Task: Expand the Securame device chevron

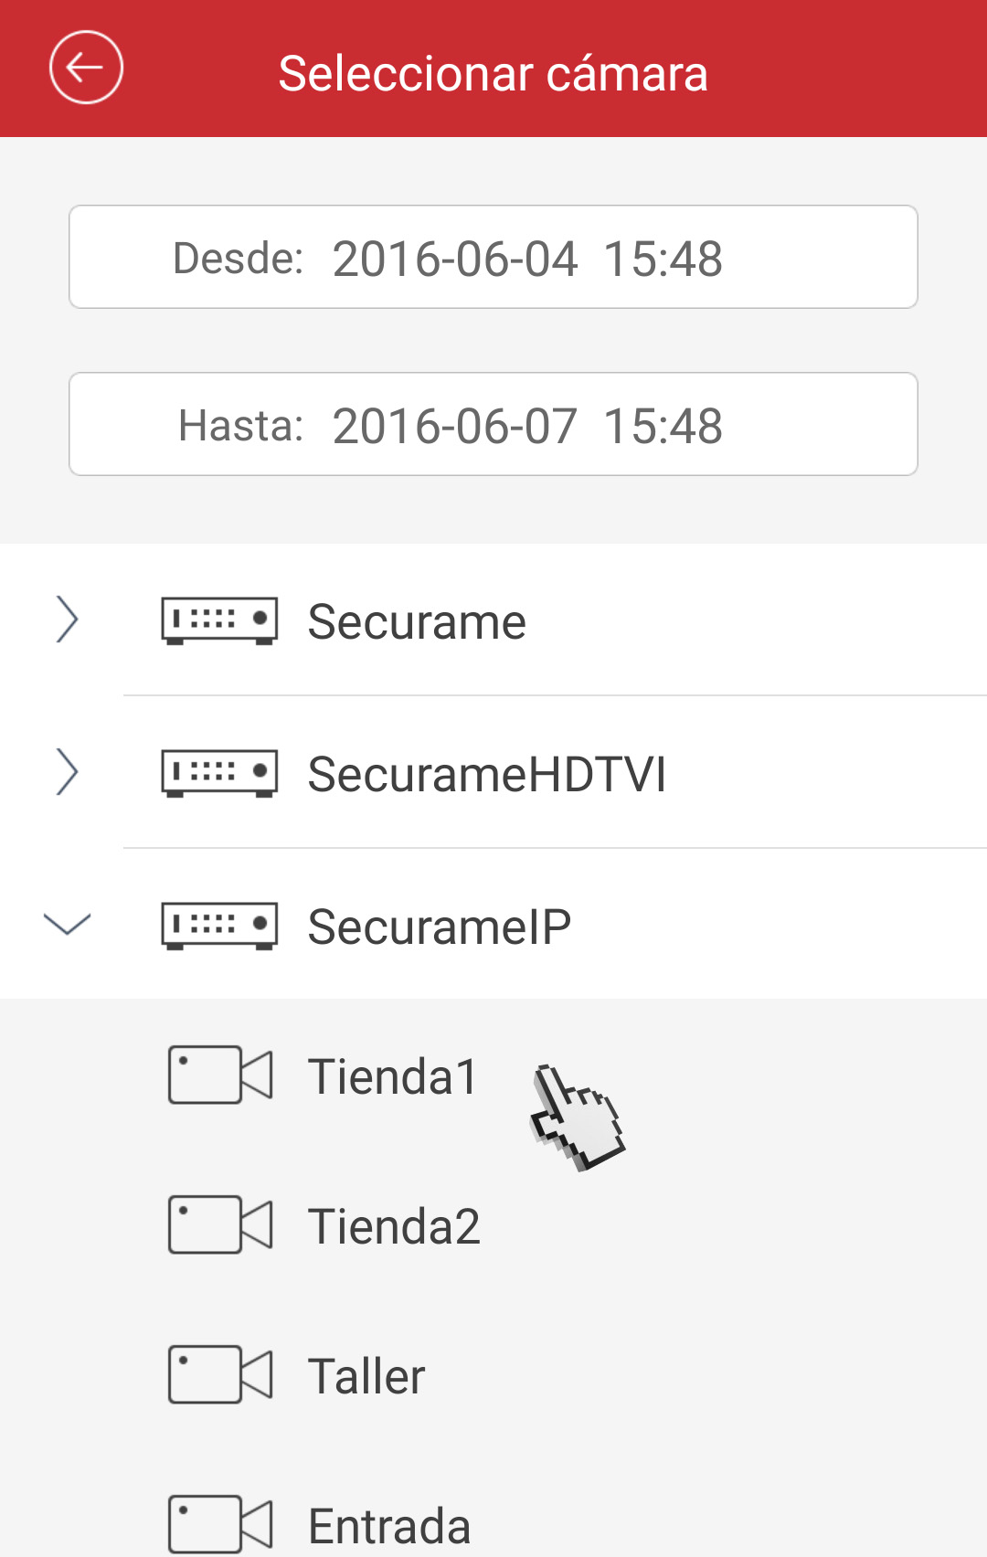Action: coord(67,620)
